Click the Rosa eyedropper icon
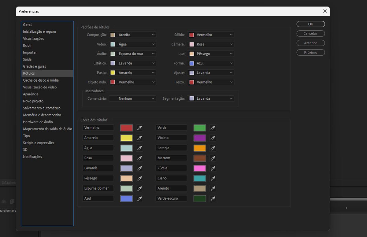Image resolution: width=367 pixels, height=237 pixels. (x=139, y=158)
